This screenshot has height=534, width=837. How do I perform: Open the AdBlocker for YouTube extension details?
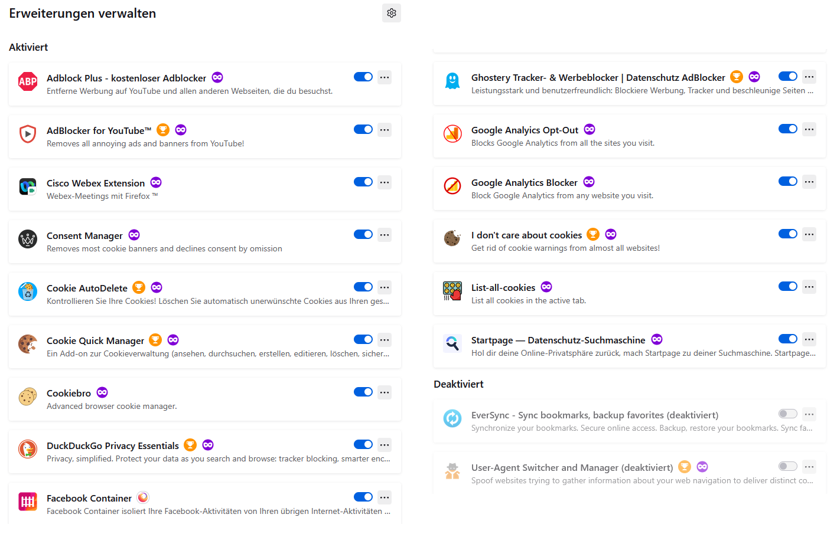(99, 130)
